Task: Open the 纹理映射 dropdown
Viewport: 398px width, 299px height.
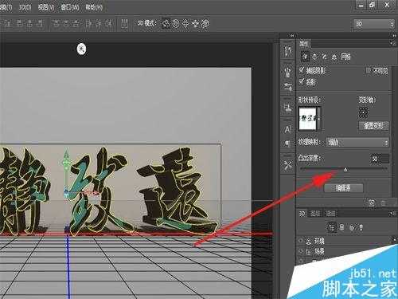Action: coord(358,143)
